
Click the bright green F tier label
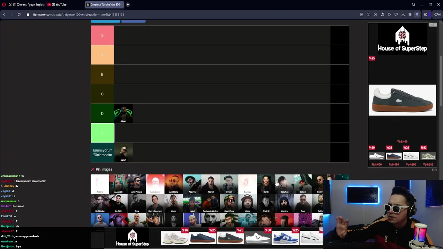click(102, 133)
